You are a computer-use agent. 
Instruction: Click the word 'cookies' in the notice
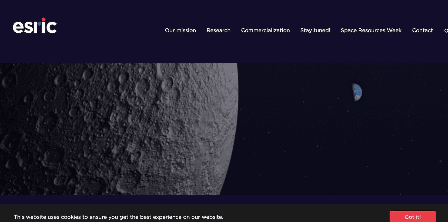pos(71,217)
